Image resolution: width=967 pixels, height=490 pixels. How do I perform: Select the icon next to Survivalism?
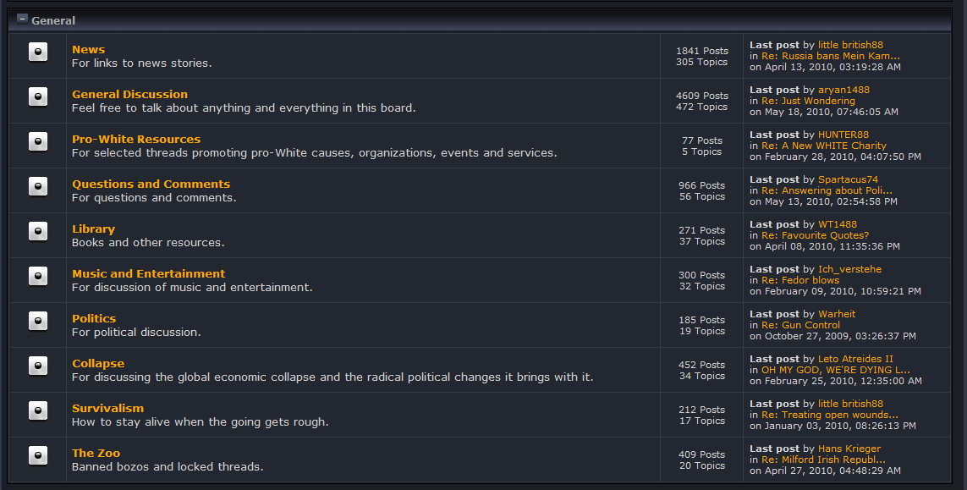(x=37, y=410)
